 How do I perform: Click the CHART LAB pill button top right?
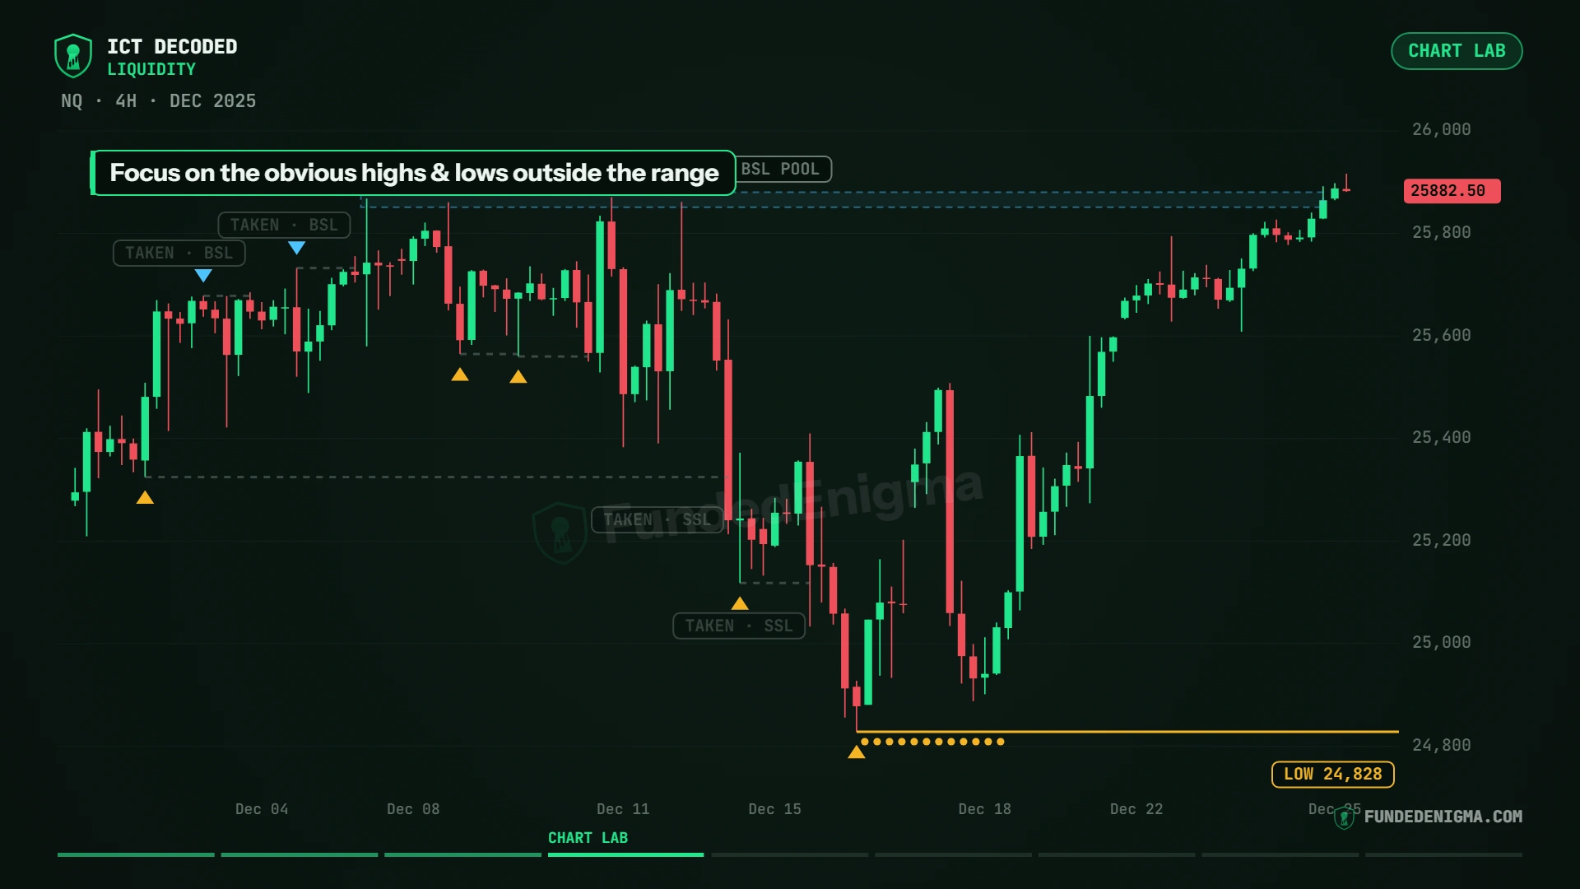(1457, 51)
